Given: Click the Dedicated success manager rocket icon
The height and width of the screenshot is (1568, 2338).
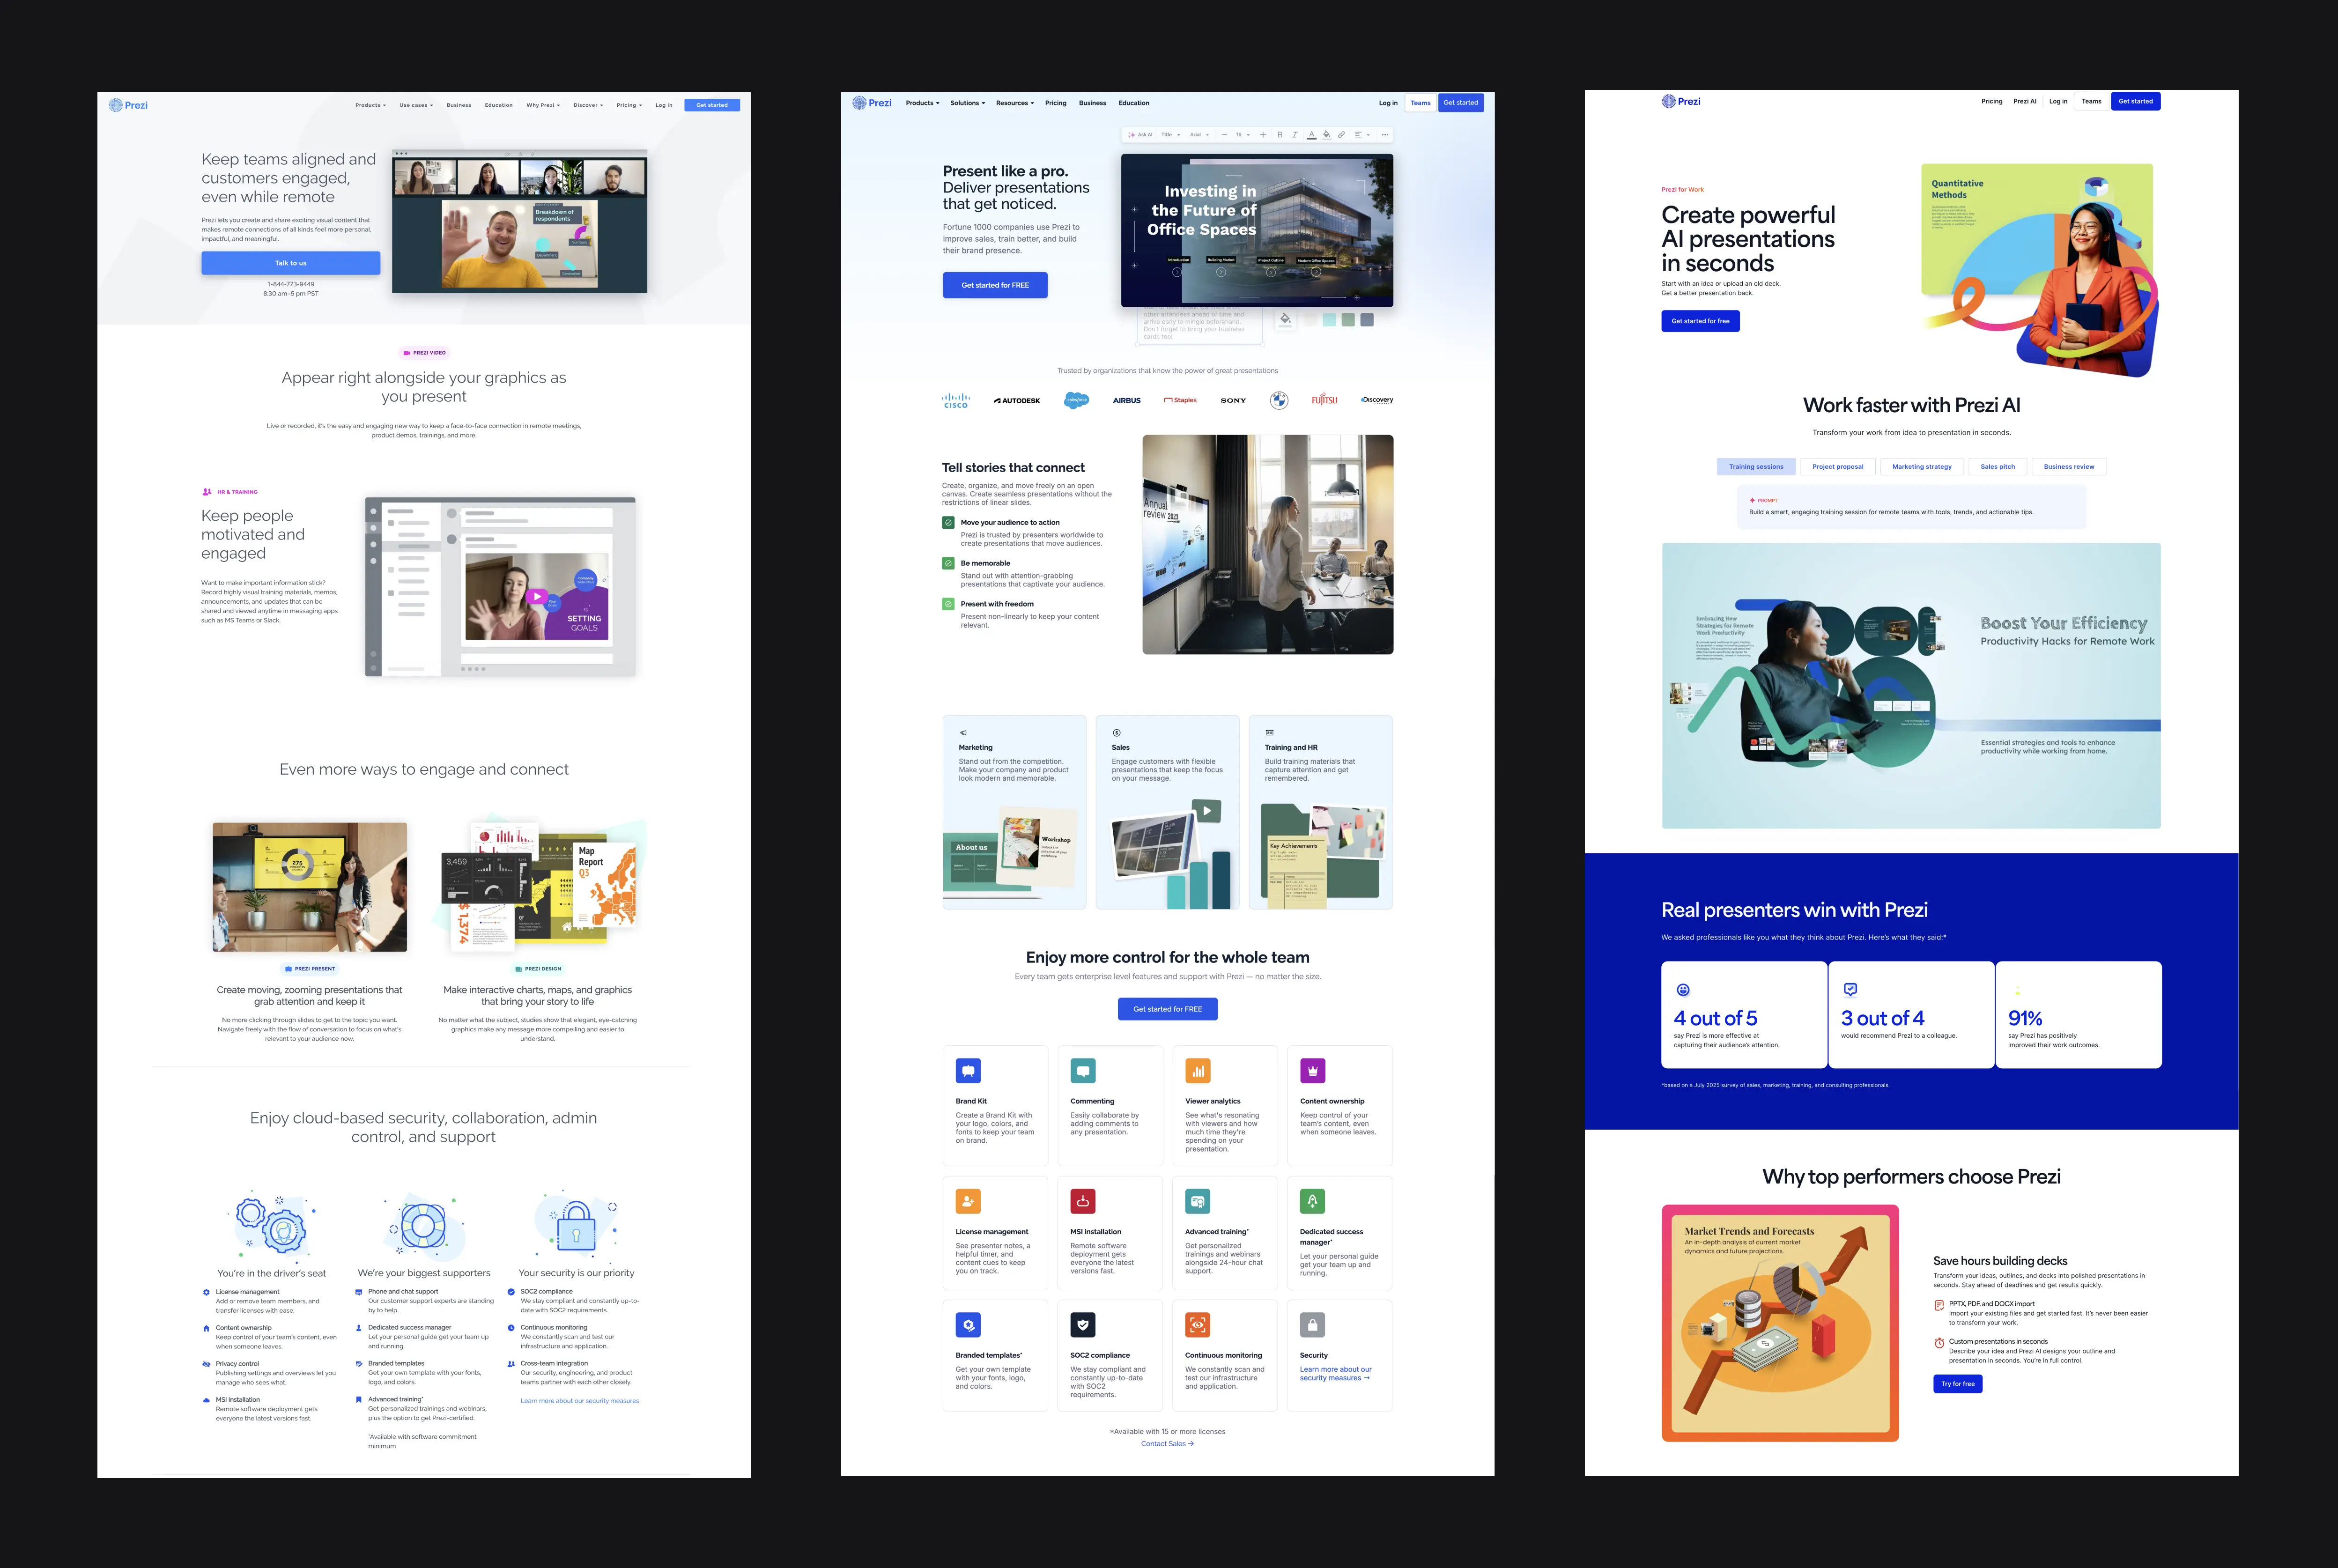Looking at the screenshot, I should (1313, 1201).
